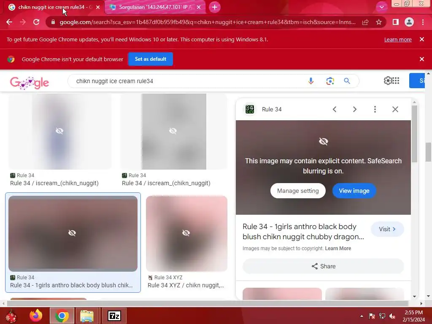
Task: Click the horizontal scrollbar right arrow
Action: [421, 304]
